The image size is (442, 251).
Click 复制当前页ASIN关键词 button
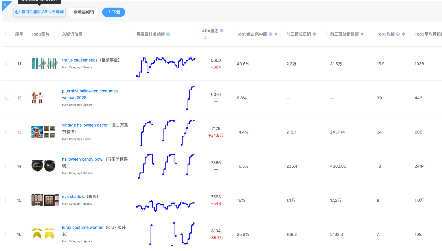[x=39, y=12]
